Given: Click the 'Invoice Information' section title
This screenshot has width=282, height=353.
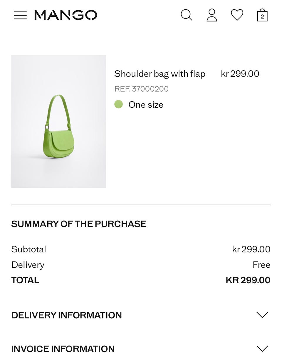Looking at the screenshot, I should [x=63, y=349].
